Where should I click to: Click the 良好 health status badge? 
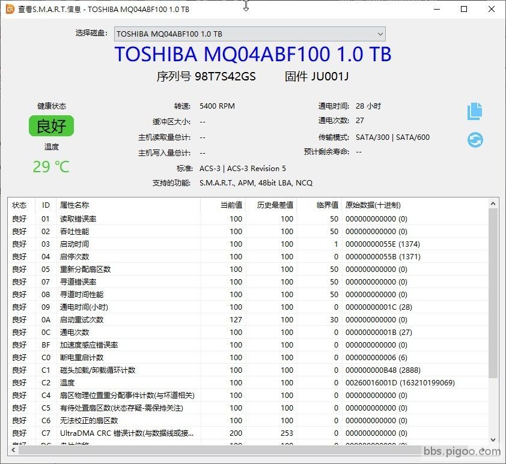(51, 125)
